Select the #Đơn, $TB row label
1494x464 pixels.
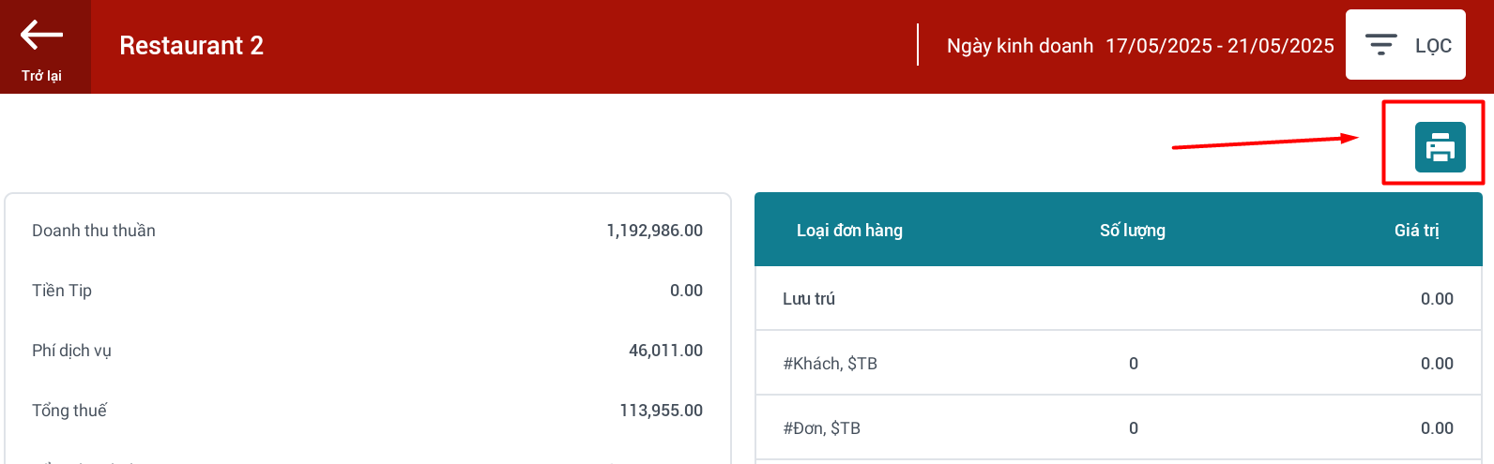click(821, 428)
